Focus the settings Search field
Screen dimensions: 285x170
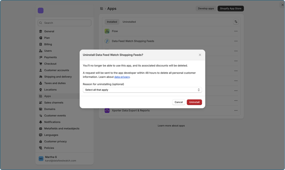(x=65, y=23)
